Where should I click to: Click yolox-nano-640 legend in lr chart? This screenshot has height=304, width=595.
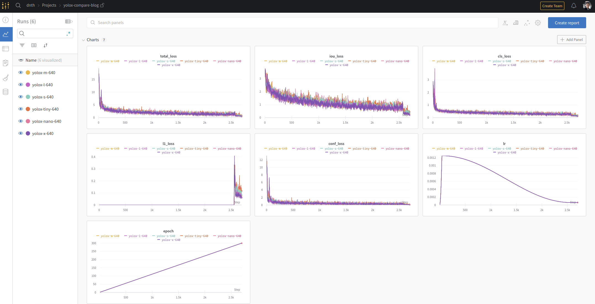(x=563, y=149)
